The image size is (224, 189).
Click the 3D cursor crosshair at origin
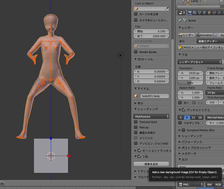click(51, 156)
